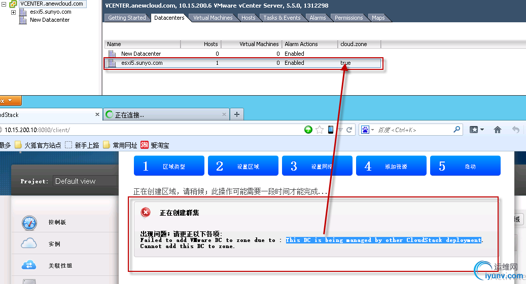Screen dimensions: 526x284
Task: Click the red error icon beside 正在创建群集
Action: tap(146, 212)
